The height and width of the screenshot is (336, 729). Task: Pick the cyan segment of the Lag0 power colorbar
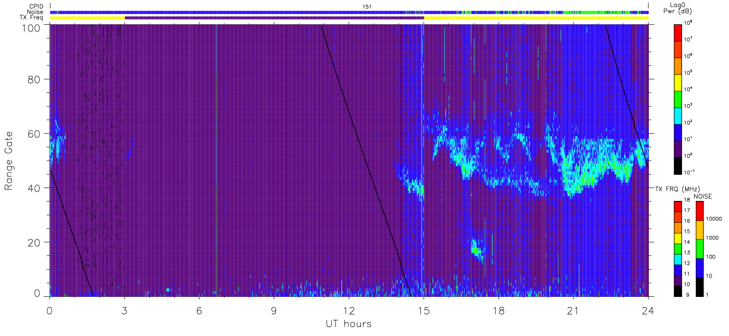679,114
